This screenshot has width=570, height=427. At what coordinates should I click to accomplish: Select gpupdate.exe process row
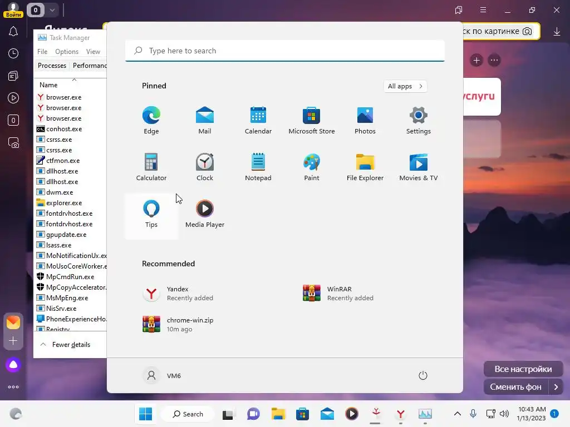point(71,235)
